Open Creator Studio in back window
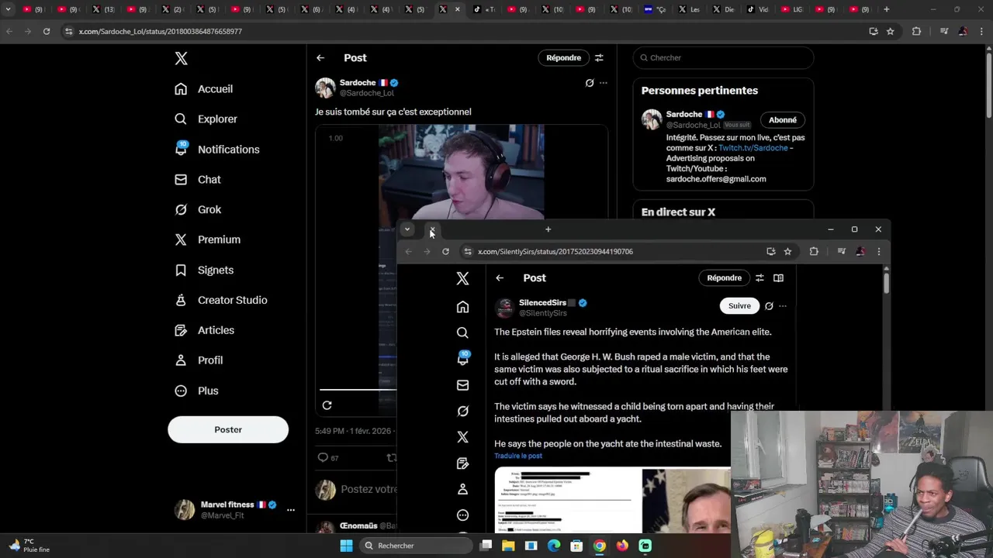Image resolution: width=993 pixels, height=558 pixels. click(221, 301)
